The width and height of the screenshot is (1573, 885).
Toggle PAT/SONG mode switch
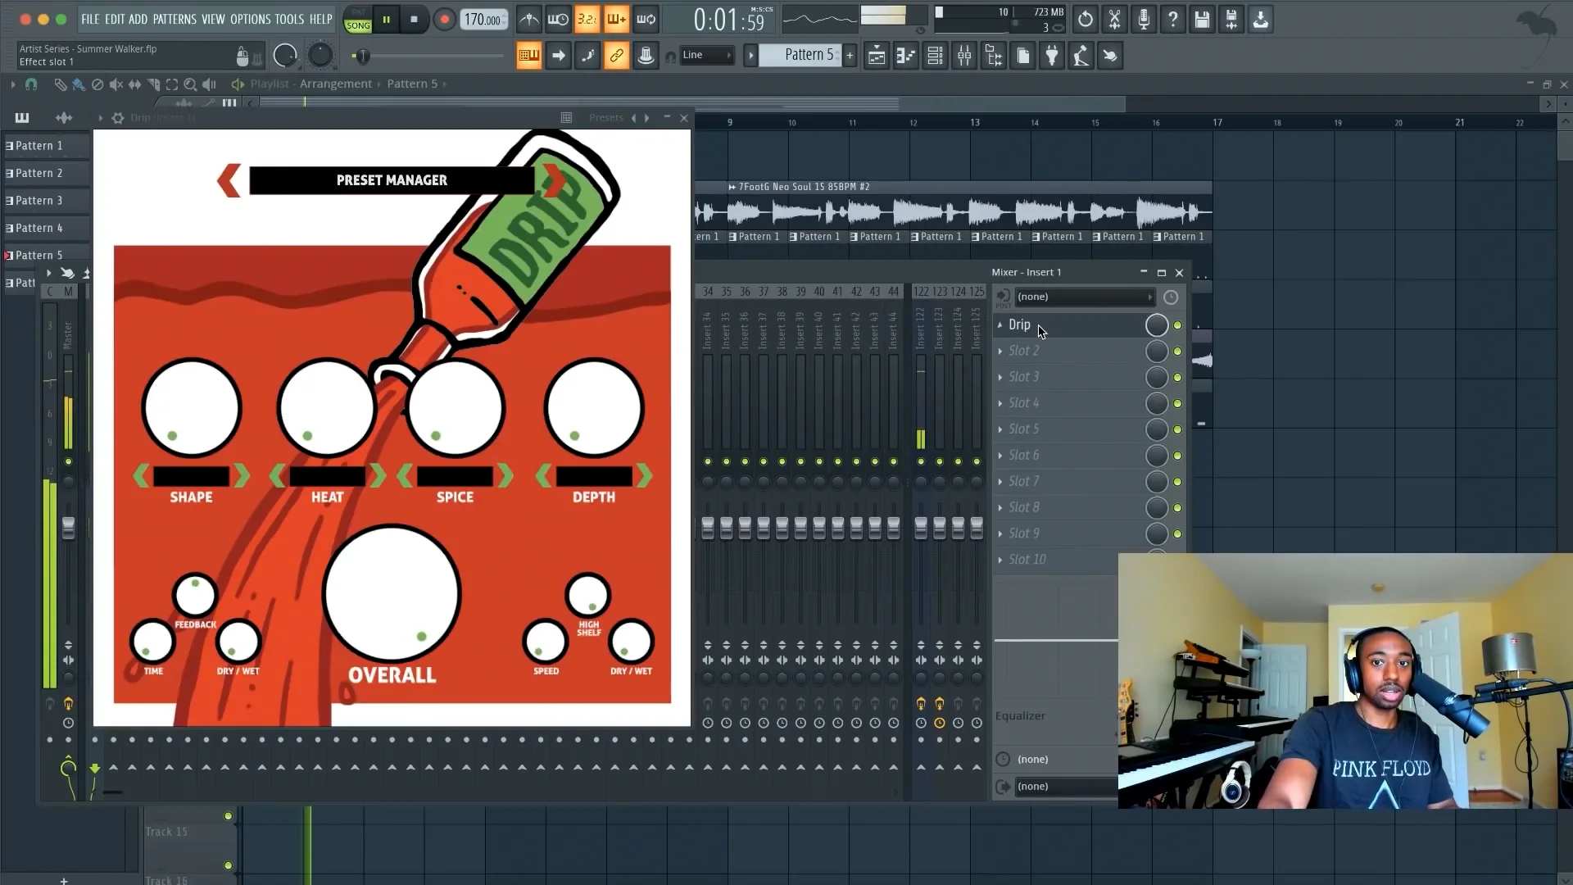(x=358, y=20)
